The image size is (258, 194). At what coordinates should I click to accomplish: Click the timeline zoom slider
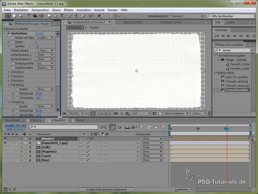tap(181, 190)
